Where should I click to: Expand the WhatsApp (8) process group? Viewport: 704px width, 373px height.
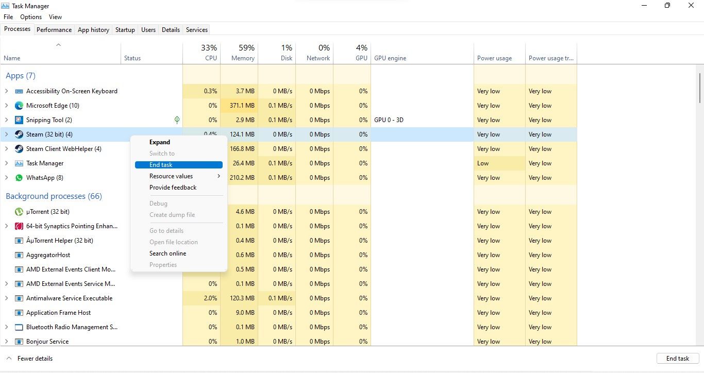click(6, 178)
